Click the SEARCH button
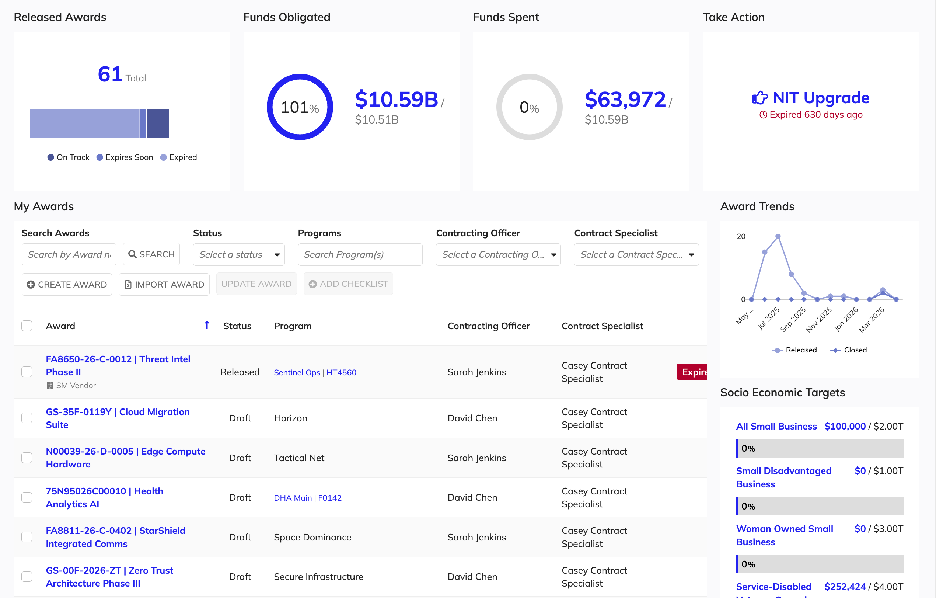The image size is (936, 598). click(151, 254)
